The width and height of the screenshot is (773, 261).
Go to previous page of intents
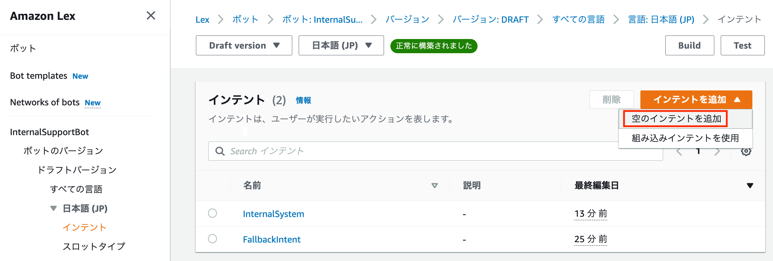pyautogui.click(x=679, y=151)
